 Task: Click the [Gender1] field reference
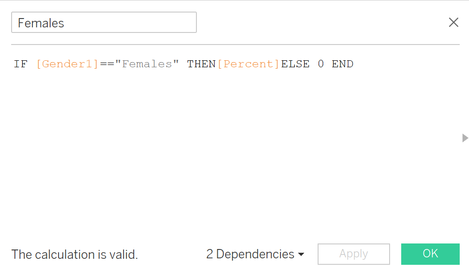pos(67,64)
